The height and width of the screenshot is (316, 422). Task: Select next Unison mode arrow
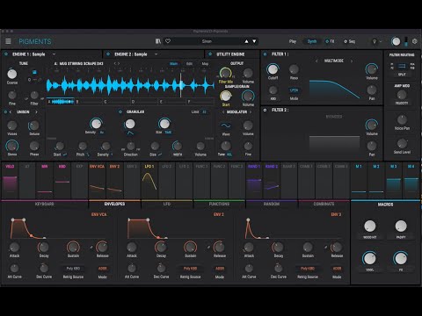coord(36,111)
